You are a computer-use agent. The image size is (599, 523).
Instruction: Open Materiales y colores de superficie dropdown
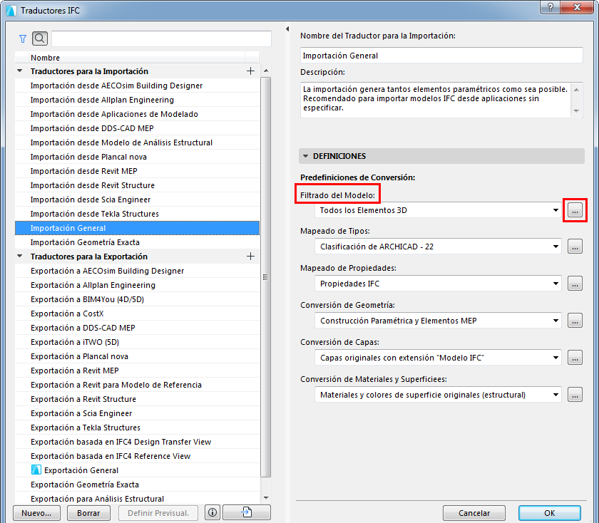point(438,395)
